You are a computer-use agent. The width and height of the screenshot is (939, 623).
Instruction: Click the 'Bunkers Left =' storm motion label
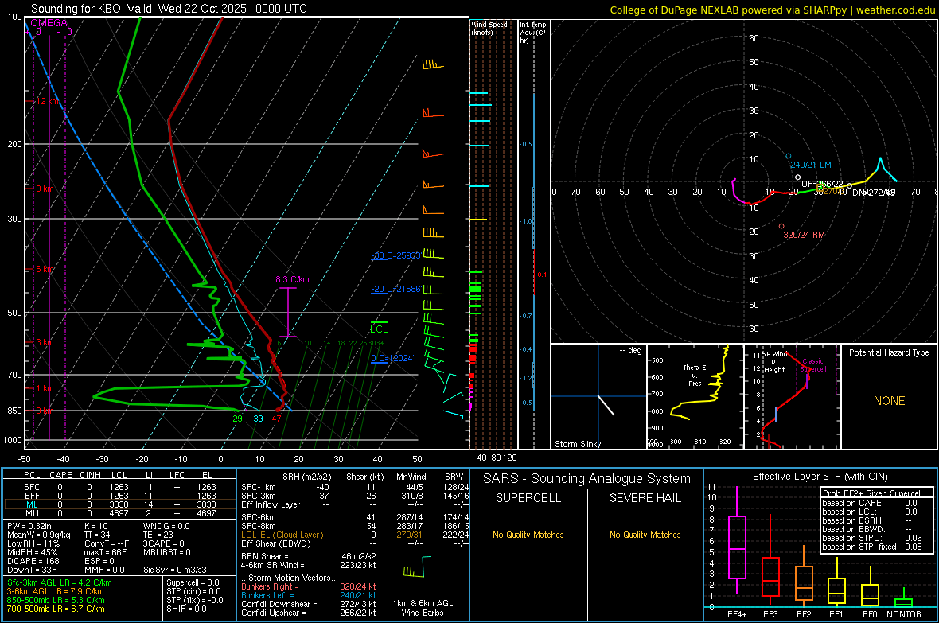point(267,595)
